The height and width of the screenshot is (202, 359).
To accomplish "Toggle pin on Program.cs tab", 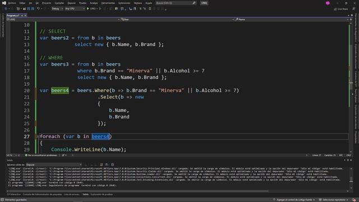I will tap(22, 15).
